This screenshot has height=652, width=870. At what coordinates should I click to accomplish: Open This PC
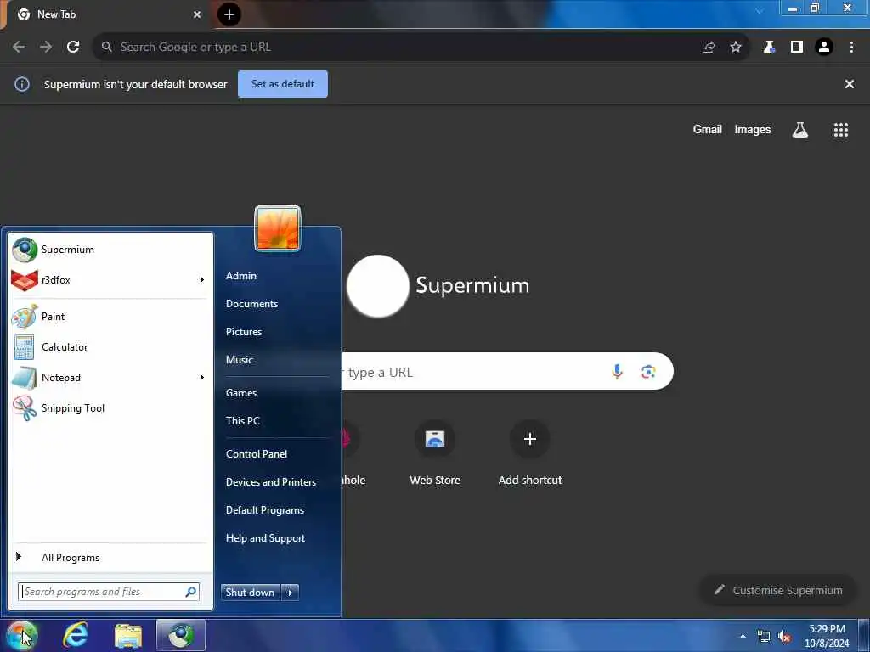(x=243, y=421)
